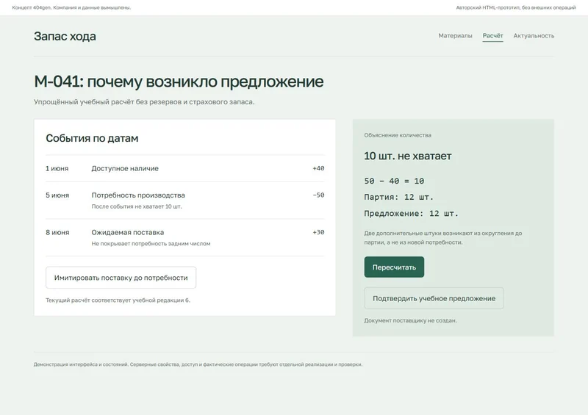Click the note После события не хватает 10 шт.
Screen dimensions: 588x415
[x=137, y=206]
